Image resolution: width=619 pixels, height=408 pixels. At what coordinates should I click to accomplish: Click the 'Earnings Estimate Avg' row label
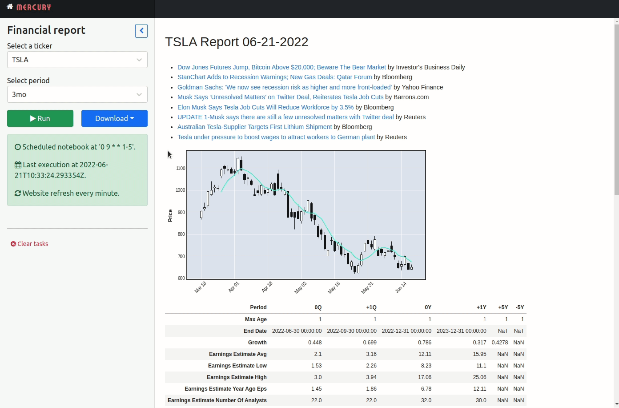pyautogui.click(x=238, y=354)
